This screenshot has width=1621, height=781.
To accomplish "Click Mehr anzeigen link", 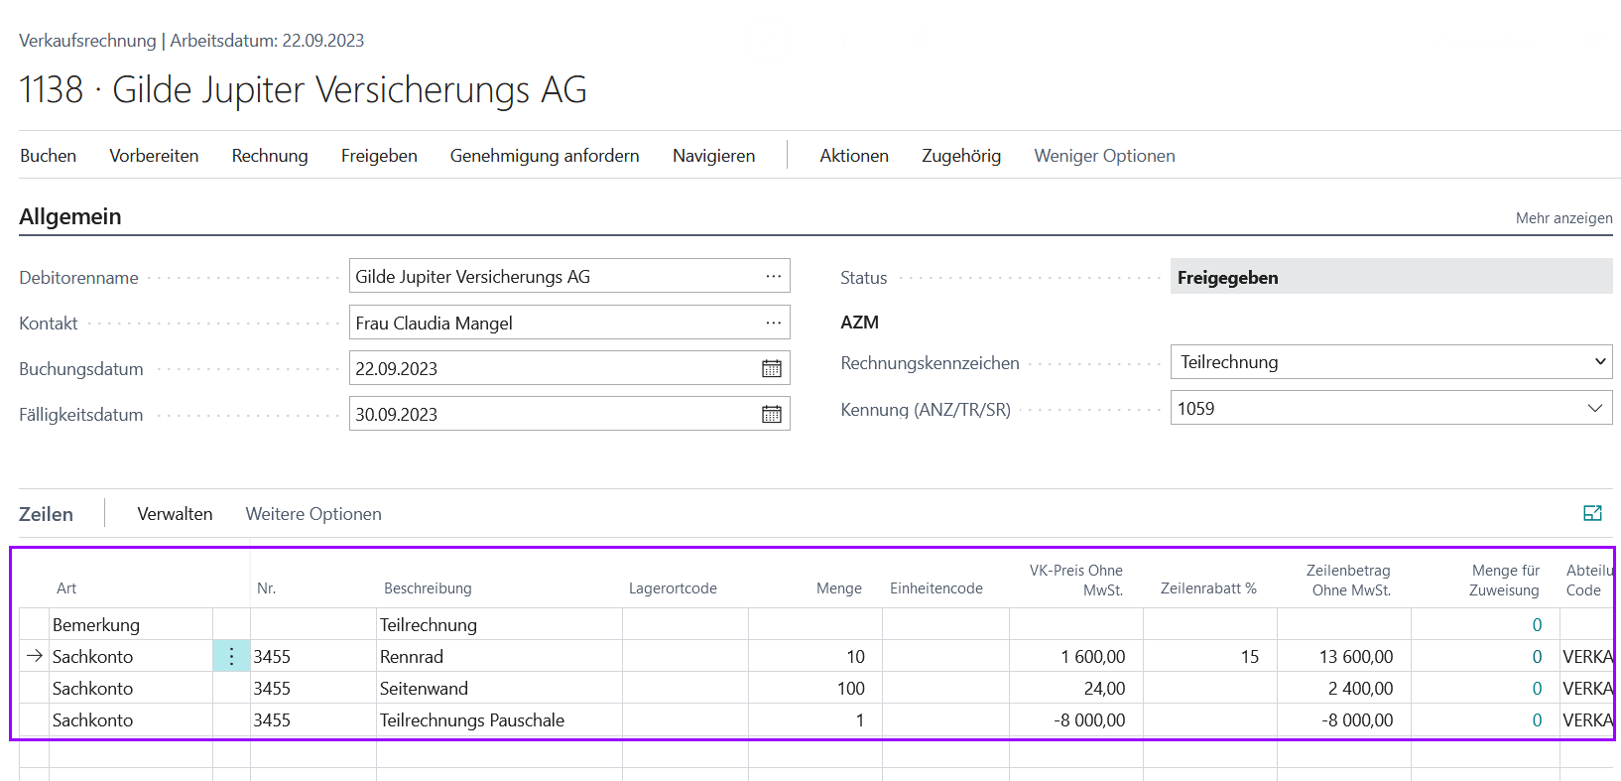I will pyautogui.click(x=1563, y=218).
